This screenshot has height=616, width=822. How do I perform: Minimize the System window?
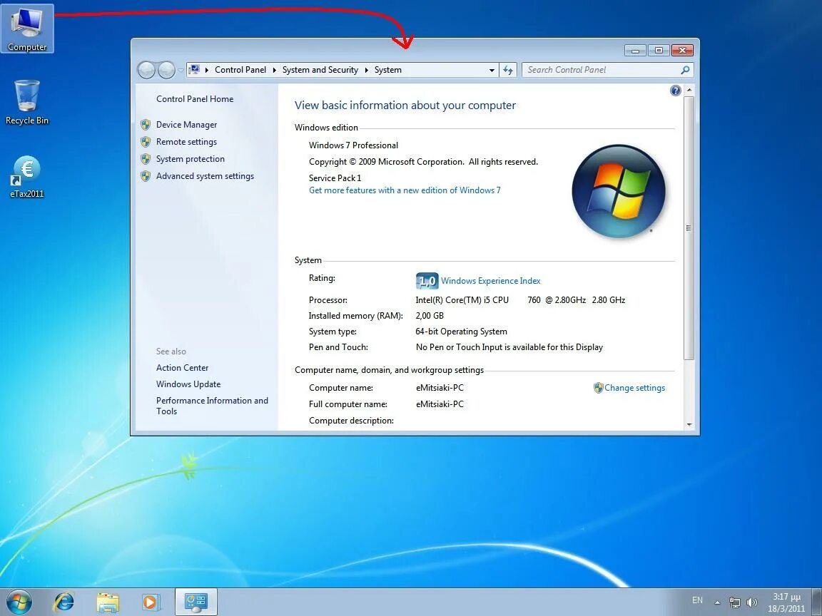(x=635, y=51)
